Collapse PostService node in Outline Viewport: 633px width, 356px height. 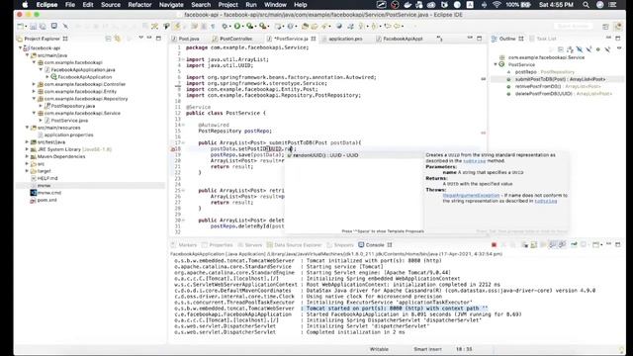click(496, 64)
